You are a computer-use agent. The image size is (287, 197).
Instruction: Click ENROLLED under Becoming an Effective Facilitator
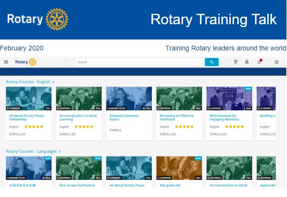point(168,134)
